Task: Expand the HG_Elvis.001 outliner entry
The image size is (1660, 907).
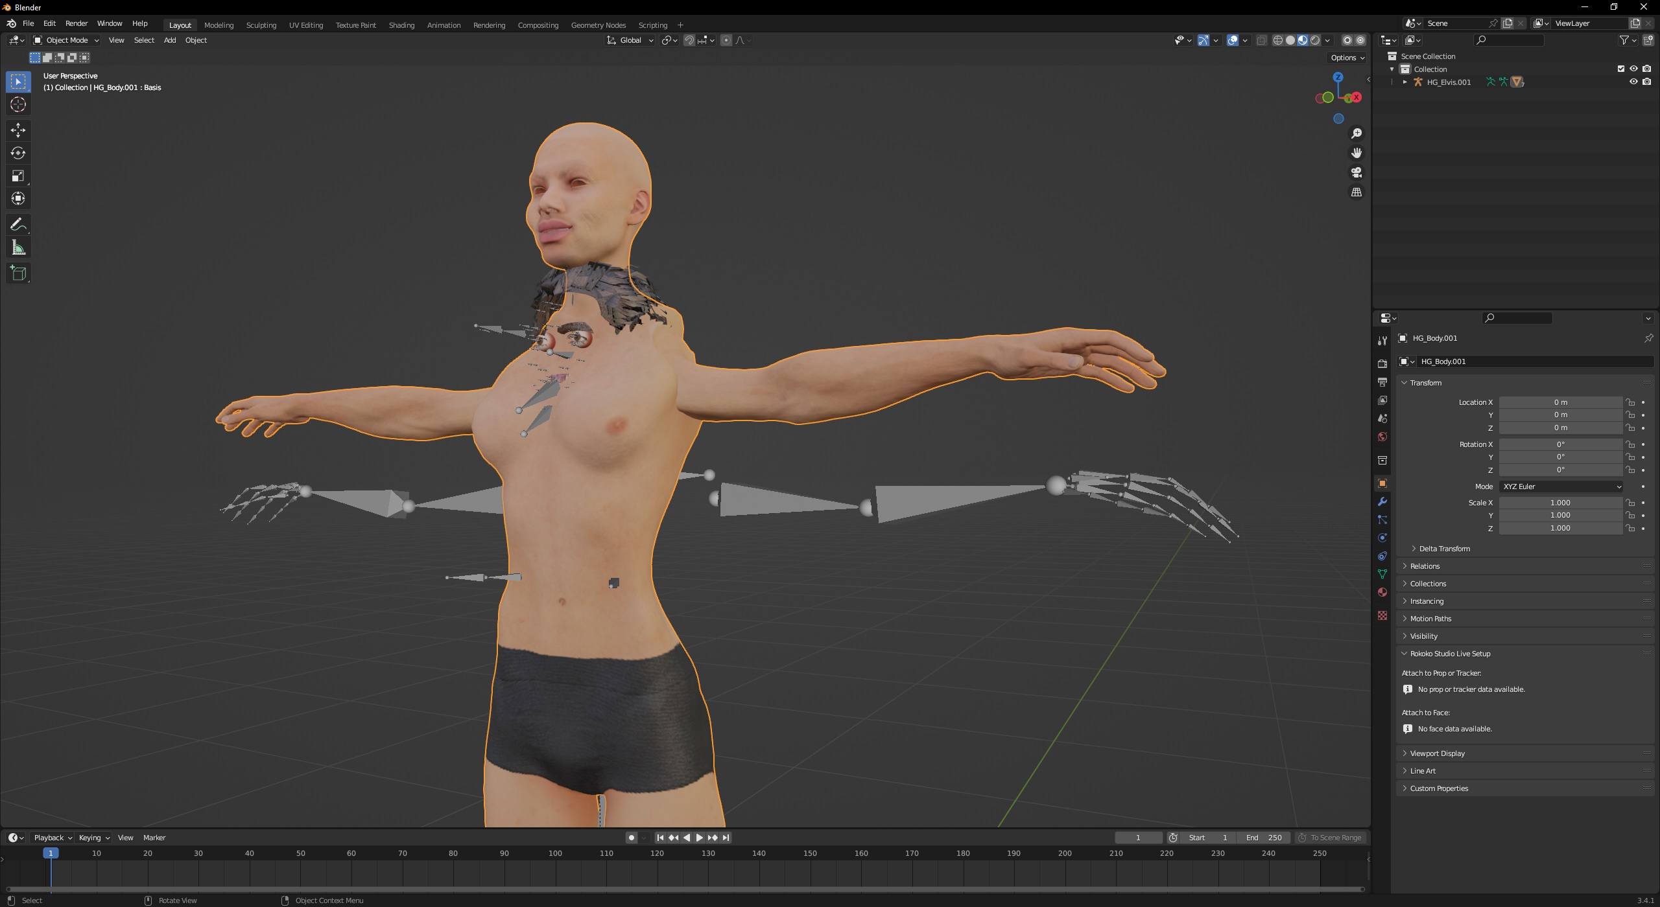Action: [1405, 82]
